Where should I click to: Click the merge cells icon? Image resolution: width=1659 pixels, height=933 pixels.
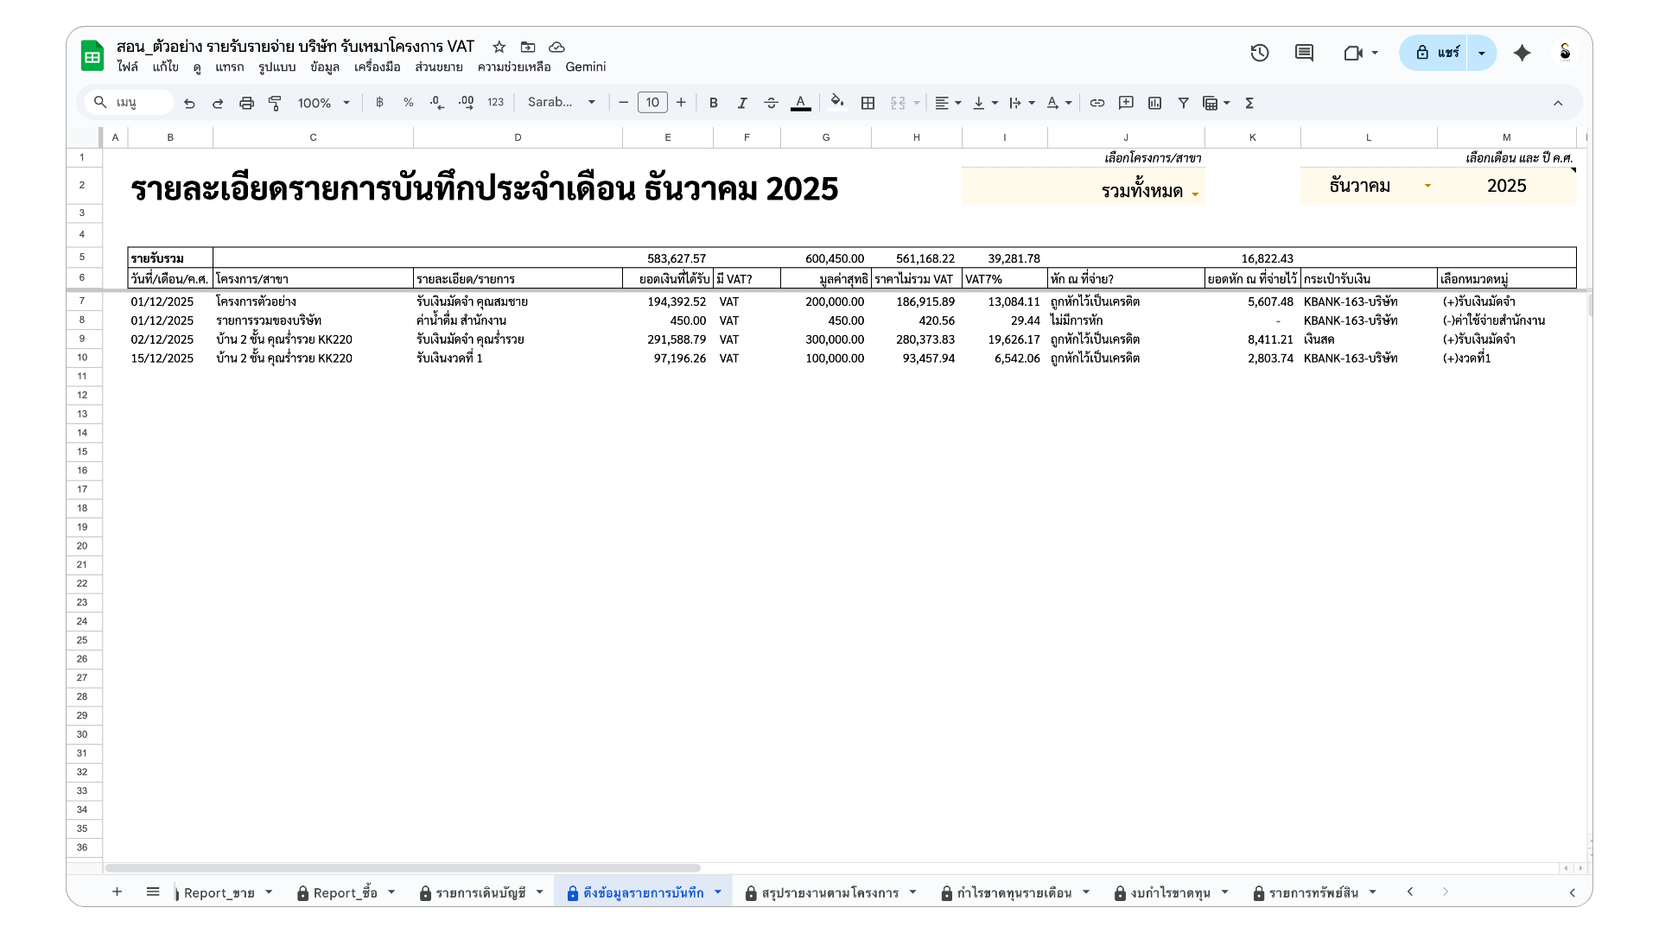pos(898,103)
